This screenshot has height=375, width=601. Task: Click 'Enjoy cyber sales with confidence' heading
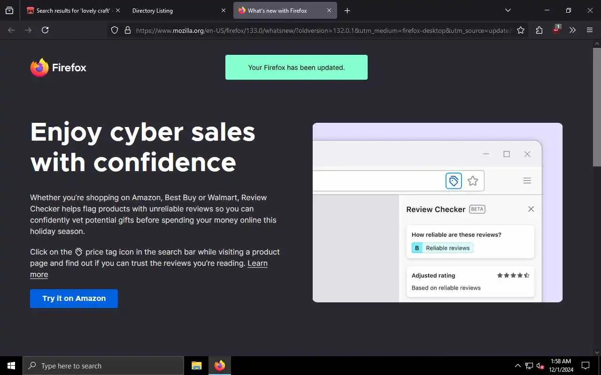point(143,147)
